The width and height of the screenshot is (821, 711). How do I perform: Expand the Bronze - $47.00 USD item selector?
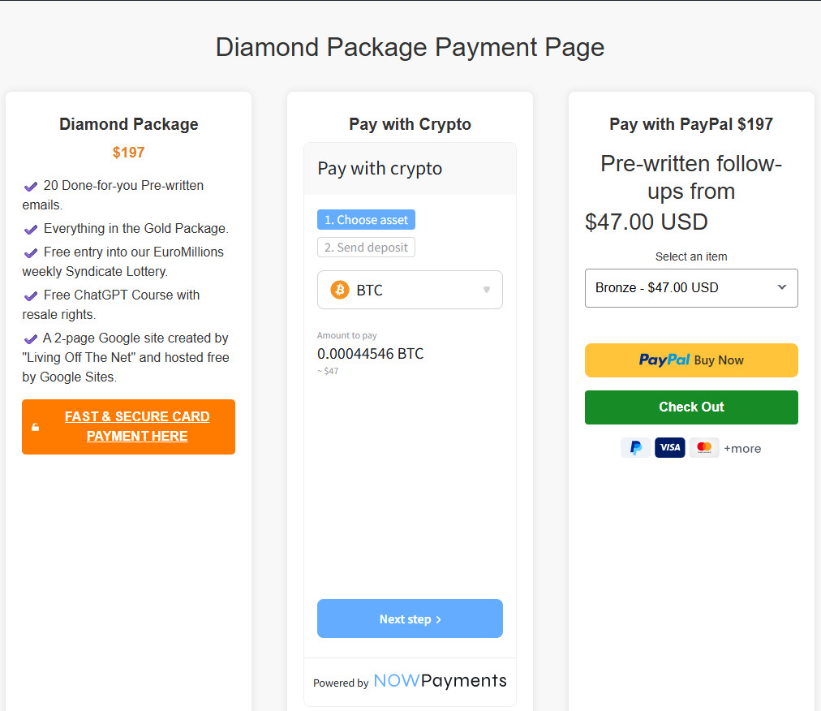pyautogui.click(x=691, y=288)
